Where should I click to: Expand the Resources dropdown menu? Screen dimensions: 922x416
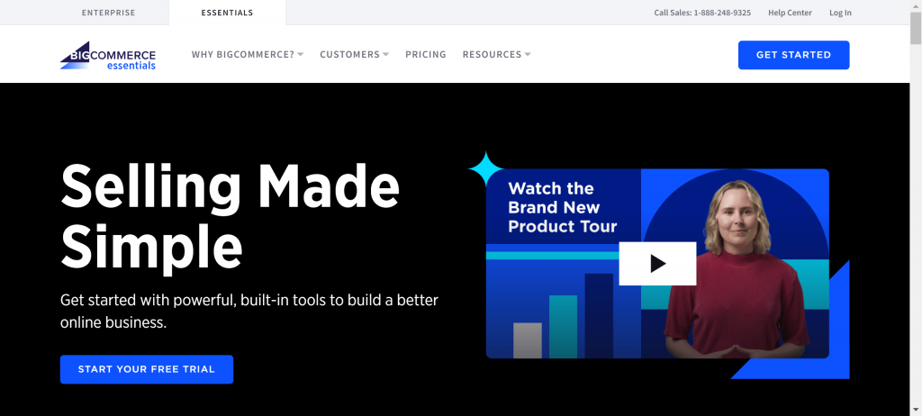tap(497, 54)
